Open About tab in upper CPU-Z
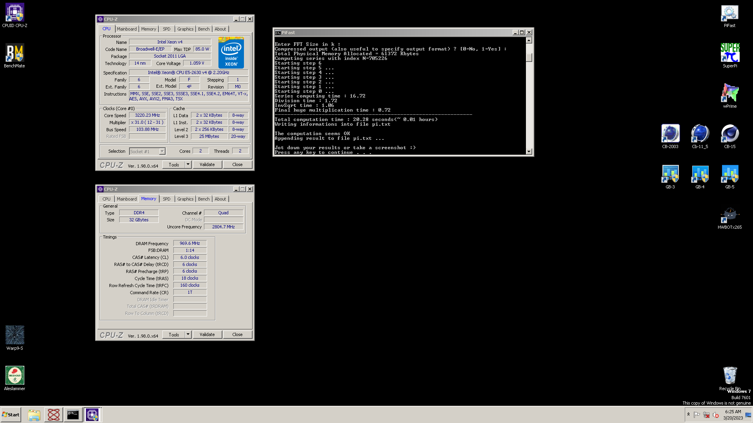Viewport: 753px width, 423px height. 220,29
